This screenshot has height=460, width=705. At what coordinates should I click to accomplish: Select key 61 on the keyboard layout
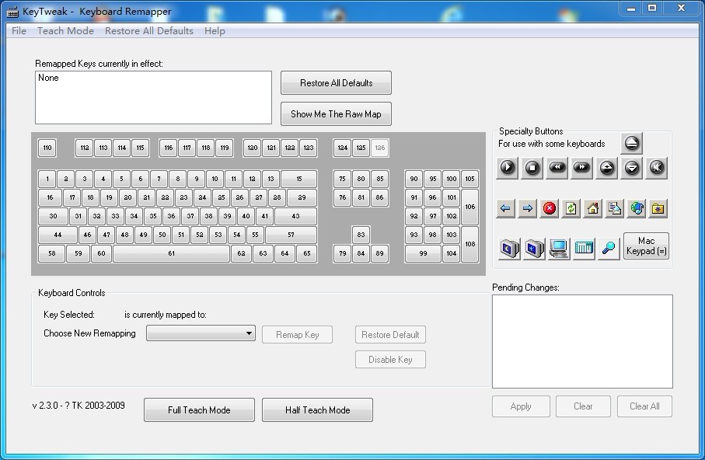(x=171, y=253)
